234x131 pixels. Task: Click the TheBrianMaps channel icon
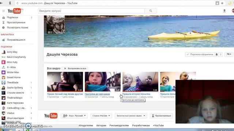click(3, 98)
